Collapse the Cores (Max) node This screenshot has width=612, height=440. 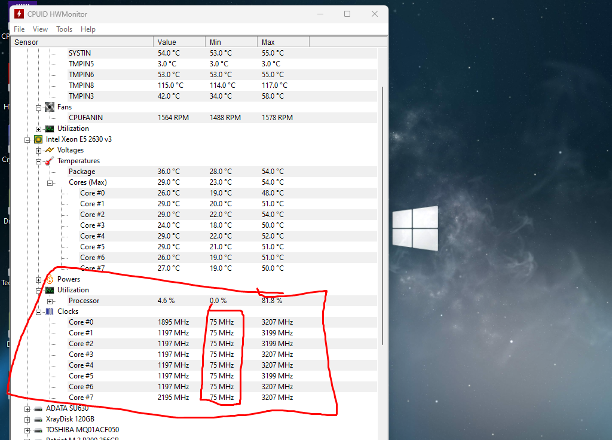click(50, 183)
